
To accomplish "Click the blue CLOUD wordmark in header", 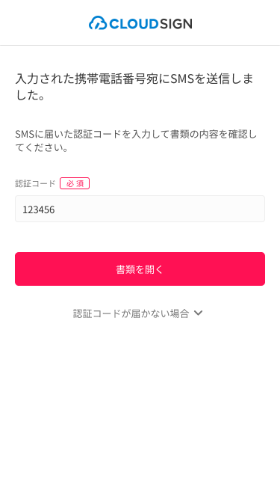I will [134, 23].
